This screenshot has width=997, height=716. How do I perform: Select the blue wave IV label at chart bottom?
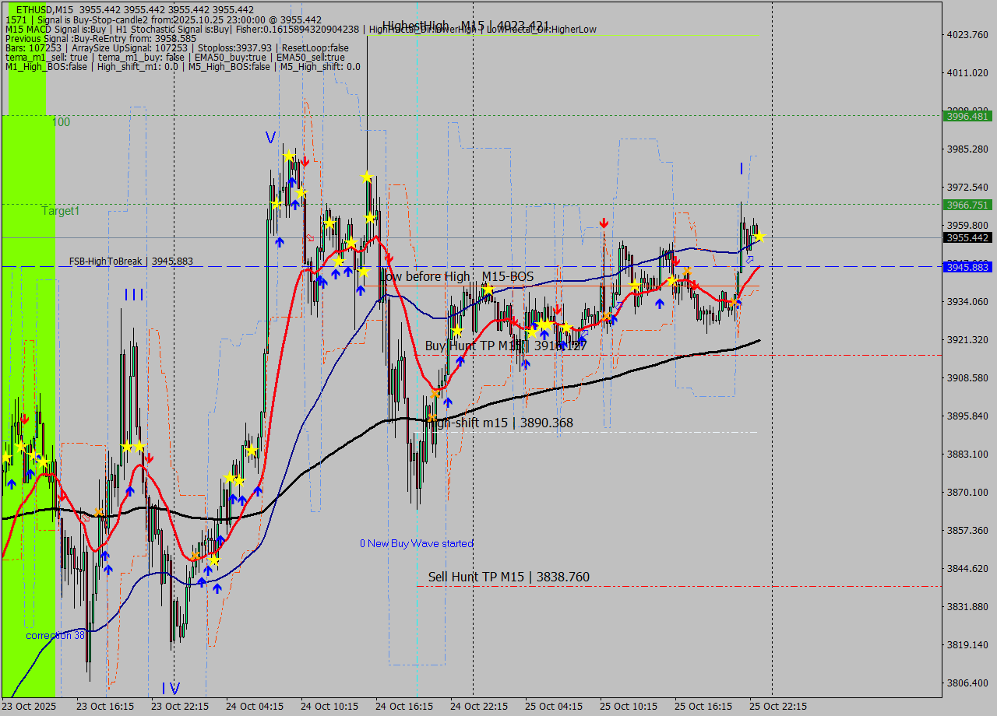171,688
